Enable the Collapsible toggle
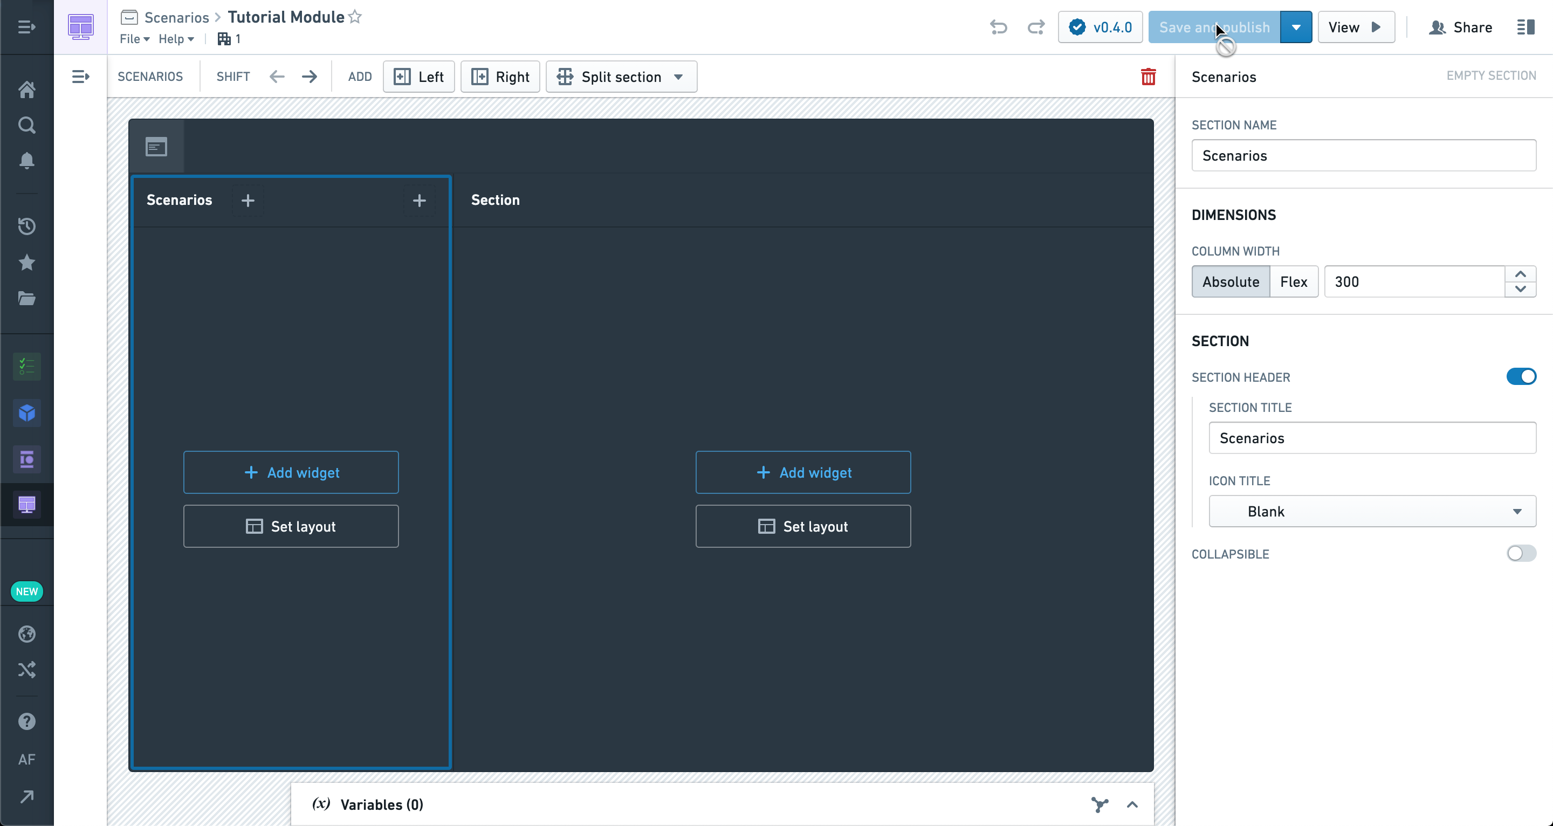The height and width of the screenshot is (826, 1553). pyautogui.click(x=1521, y=554)
